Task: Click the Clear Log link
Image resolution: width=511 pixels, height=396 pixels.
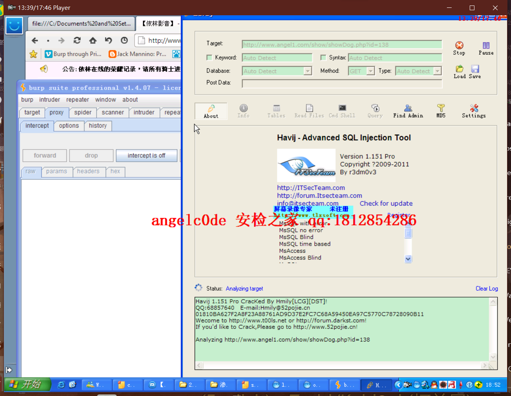Action: click(487, 288)
